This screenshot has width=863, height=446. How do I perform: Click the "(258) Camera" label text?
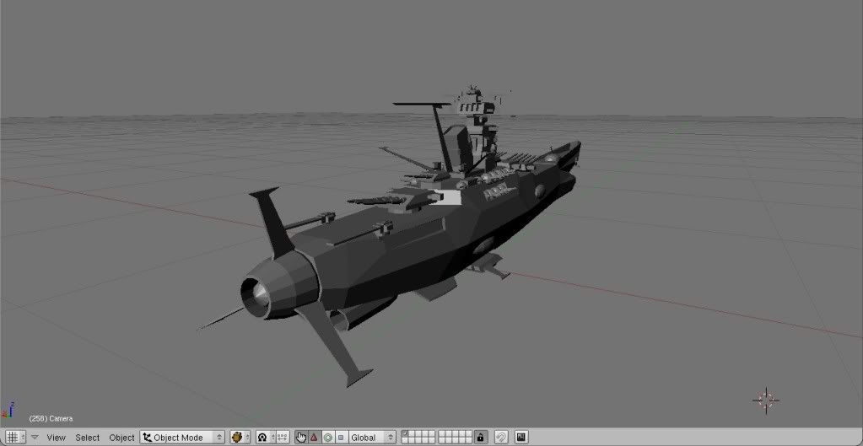tap(51, 418)
